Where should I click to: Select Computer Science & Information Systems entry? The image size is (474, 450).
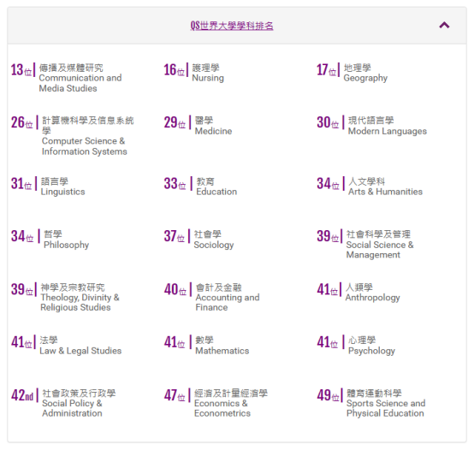coord(73,135)
